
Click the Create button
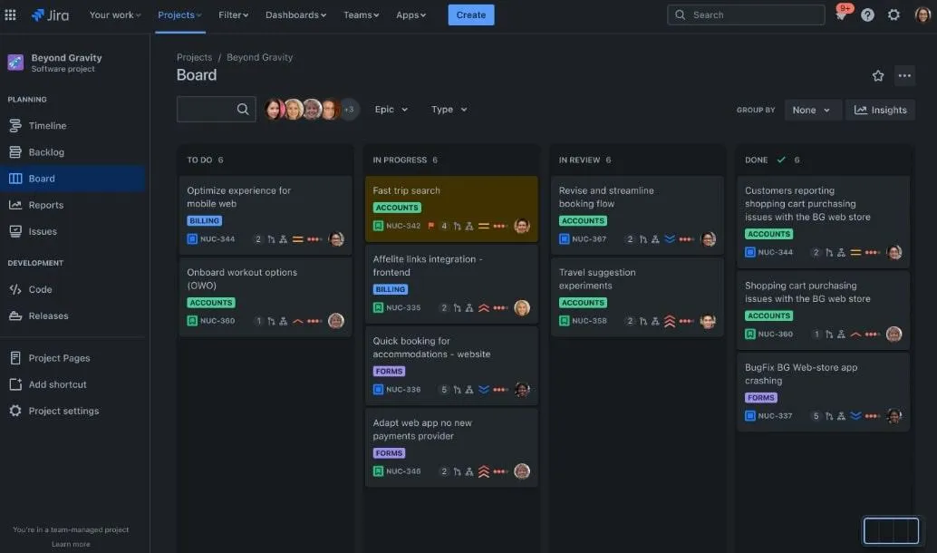[471, 15]
